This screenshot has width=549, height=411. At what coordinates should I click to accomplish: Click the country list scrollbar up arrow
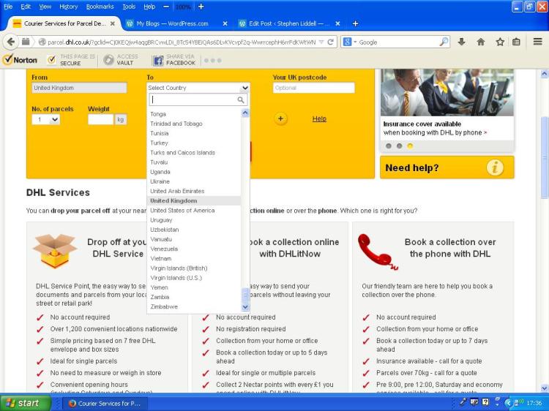click(x=246, y=113)
